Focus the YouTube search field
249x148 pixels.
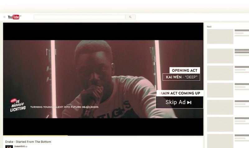point(79,17)
